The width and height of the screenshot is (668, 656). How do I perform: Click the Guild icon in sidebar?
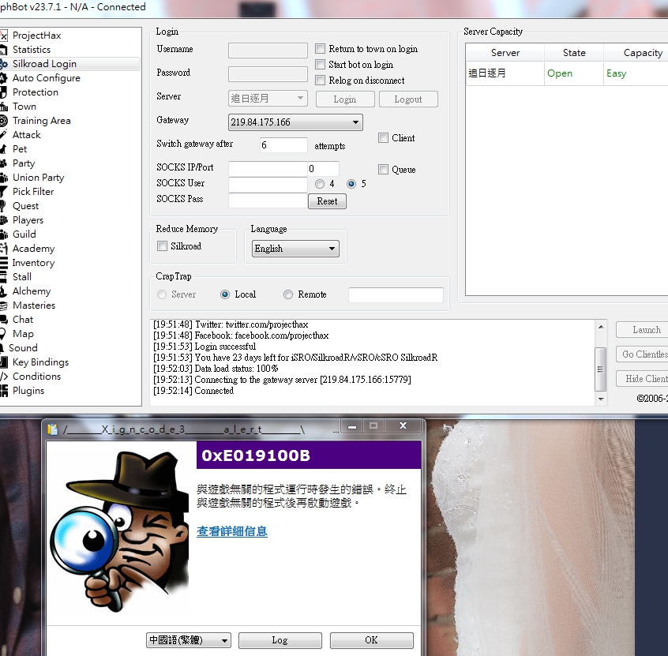coord(4,234)
